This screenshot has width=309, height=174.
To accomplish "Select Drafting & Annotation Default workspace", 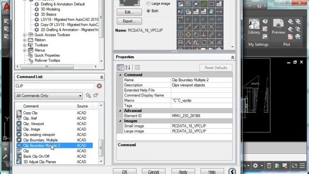I will (x=63, y=4).
